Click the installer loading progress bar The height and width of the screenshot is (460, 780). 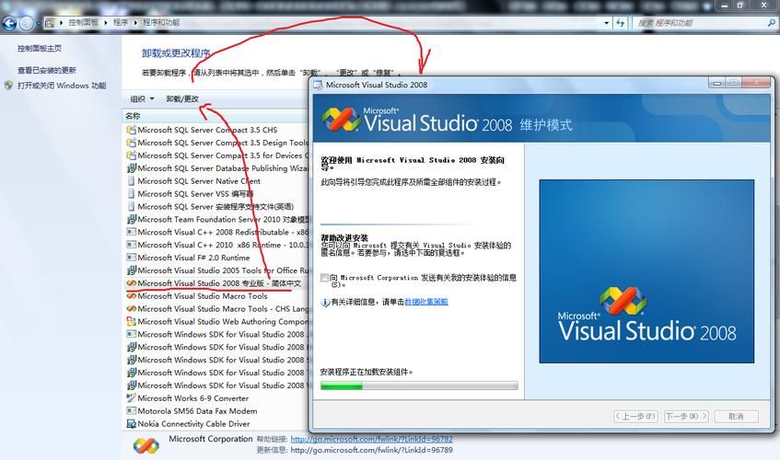[x=419, y=385]
